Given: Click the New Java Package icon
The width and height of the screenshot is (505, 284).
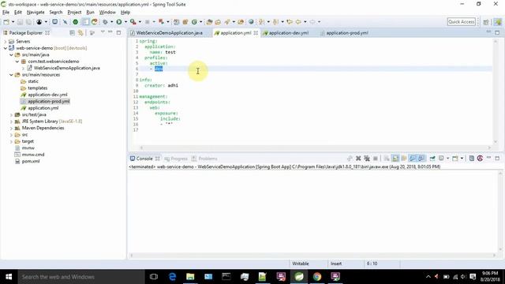Looking at the screenshot, I should 185,22.
